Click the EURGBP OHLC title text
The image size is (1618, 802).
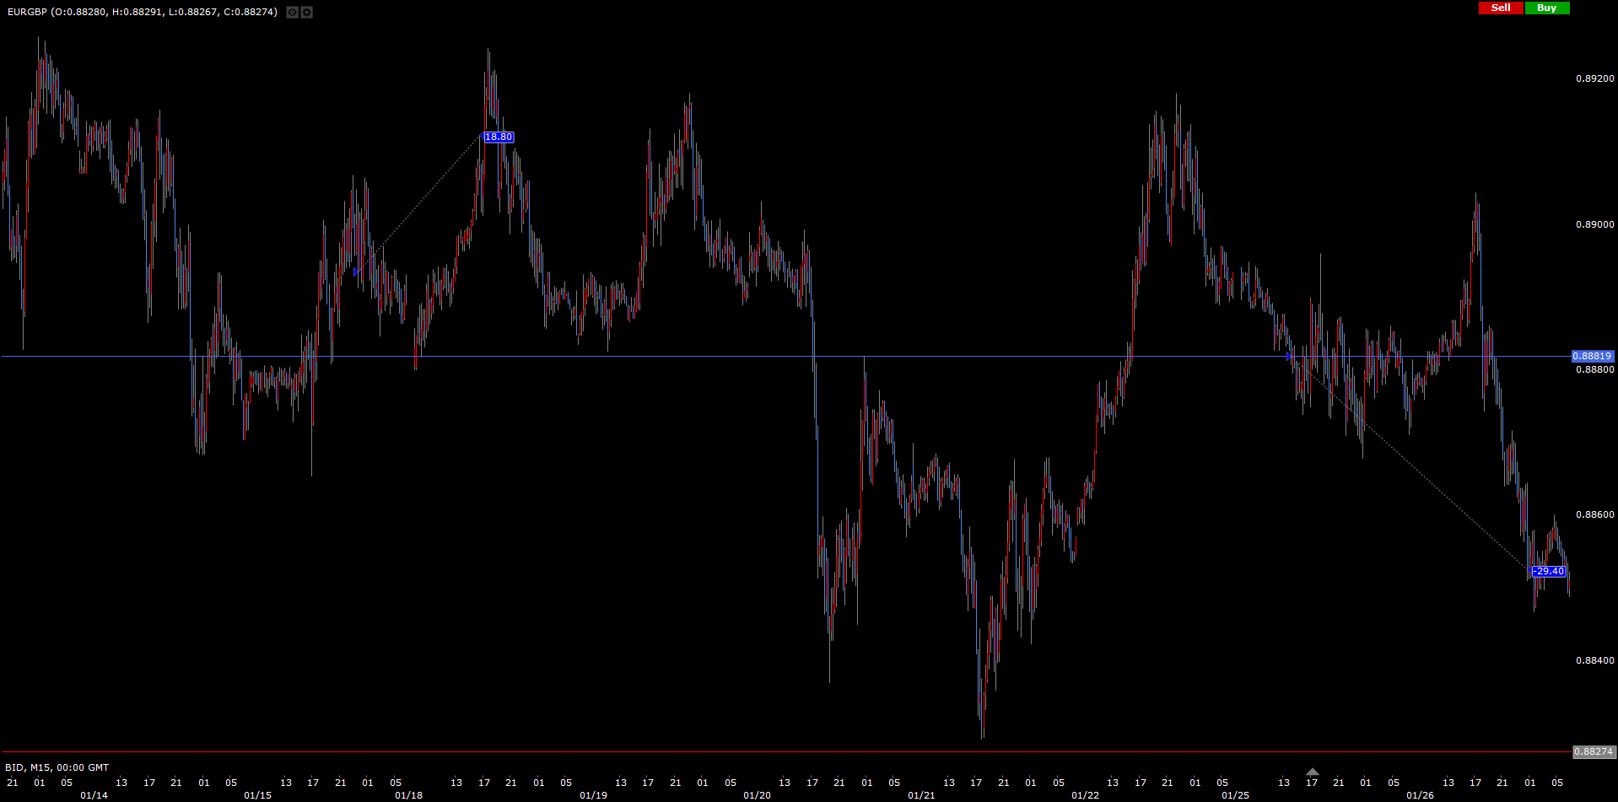[x=142, y=12]
